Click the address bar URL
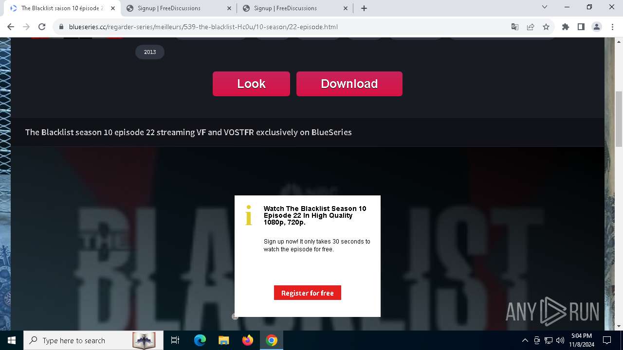The width and height of the screenshot is (623, 350). [x=203, y=27]
